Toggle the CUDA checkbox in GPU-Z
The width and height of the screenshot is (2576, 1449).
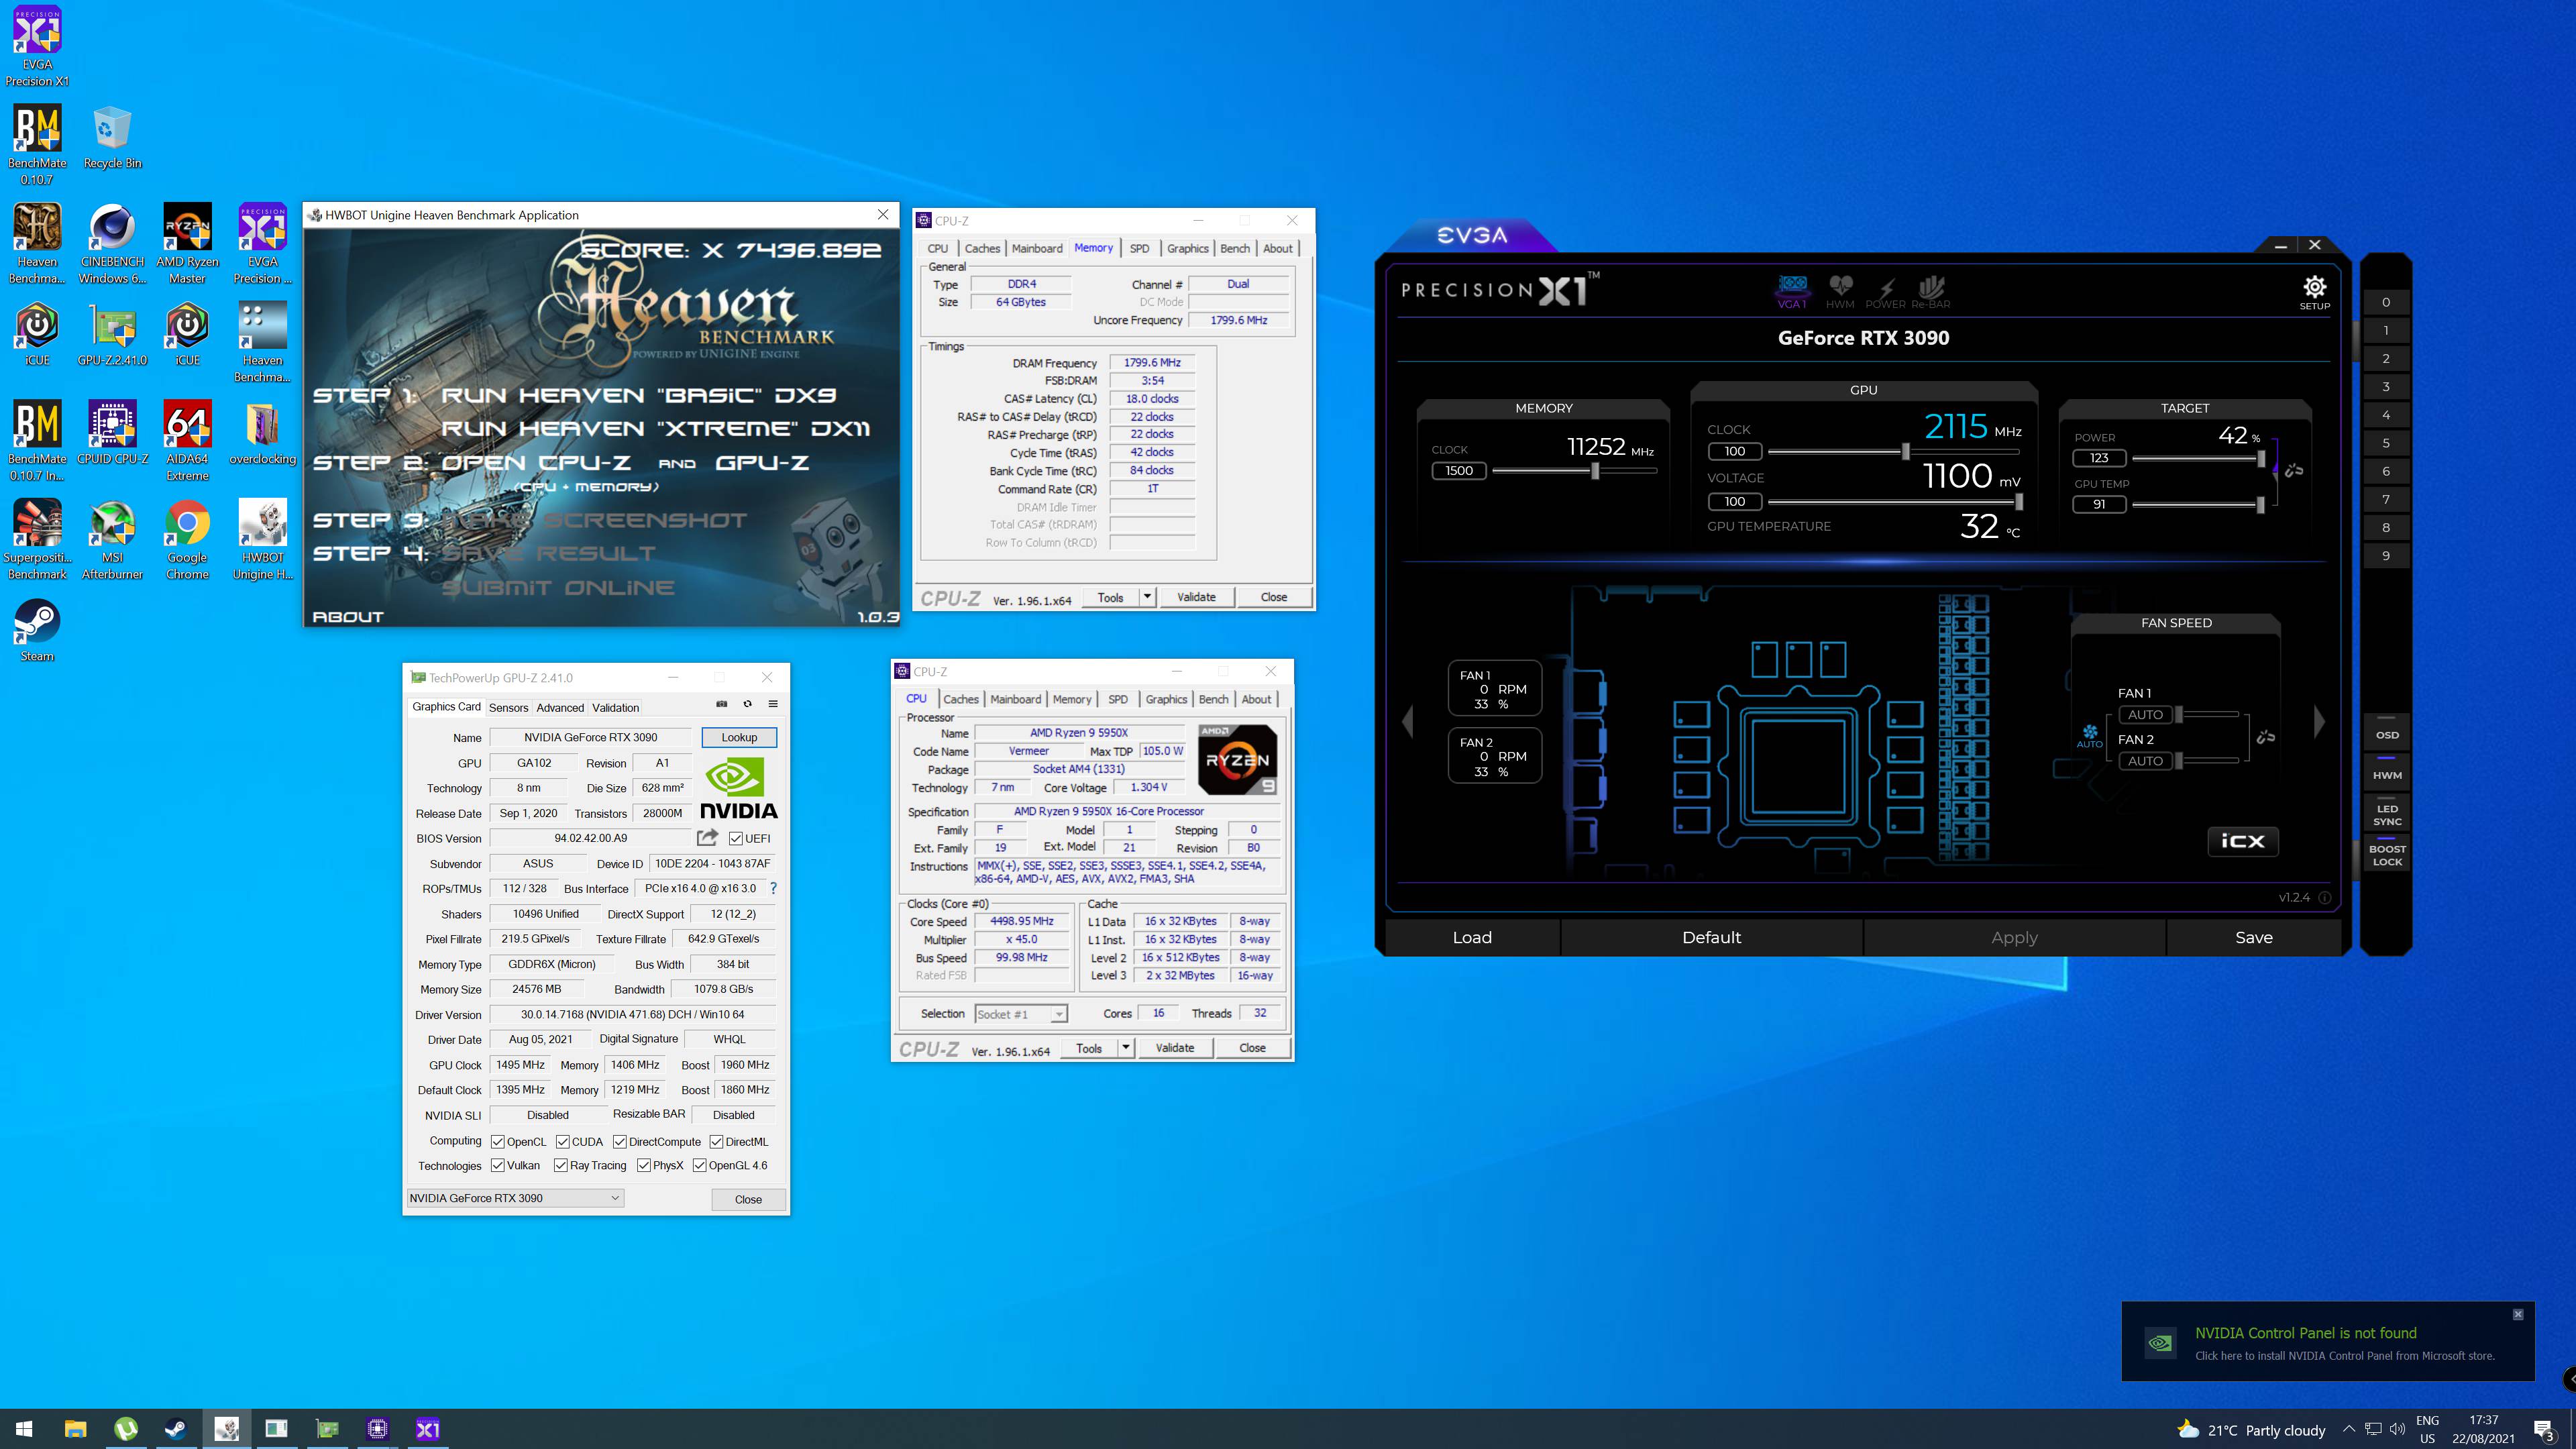coord(563,1141)
